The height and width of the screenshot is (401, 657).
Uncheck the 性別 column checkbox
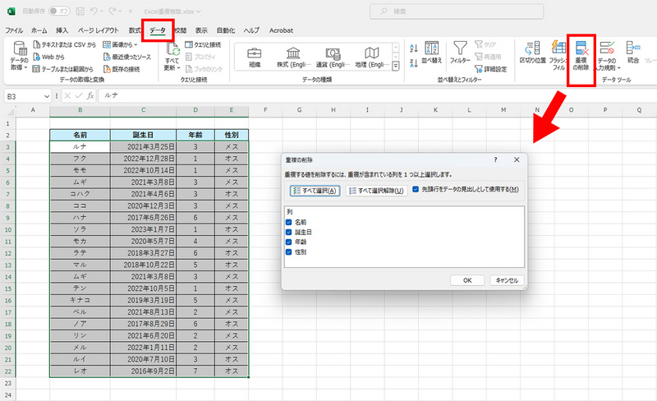(x=289, y=252)
